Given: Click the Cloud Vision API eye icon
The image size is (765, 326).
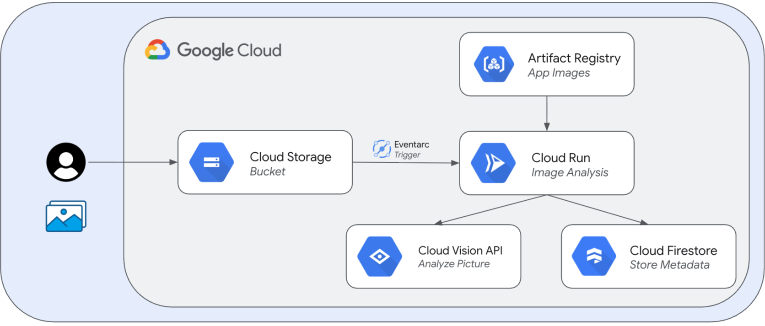Looking at the screenshot, I should tap(379, 257).
